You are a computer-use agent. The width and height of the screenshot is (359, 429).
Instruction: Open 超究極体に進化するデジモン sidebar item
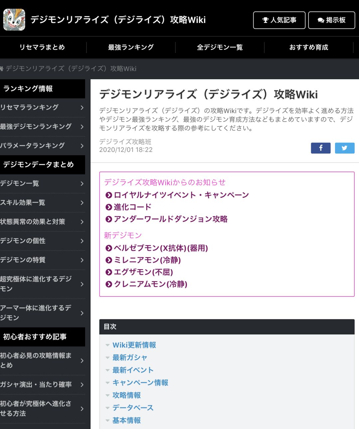[x=43, y=284]
